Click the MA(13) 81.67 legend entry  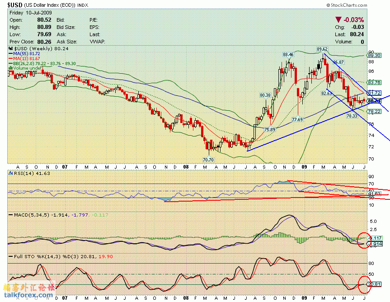coord(24,58)
